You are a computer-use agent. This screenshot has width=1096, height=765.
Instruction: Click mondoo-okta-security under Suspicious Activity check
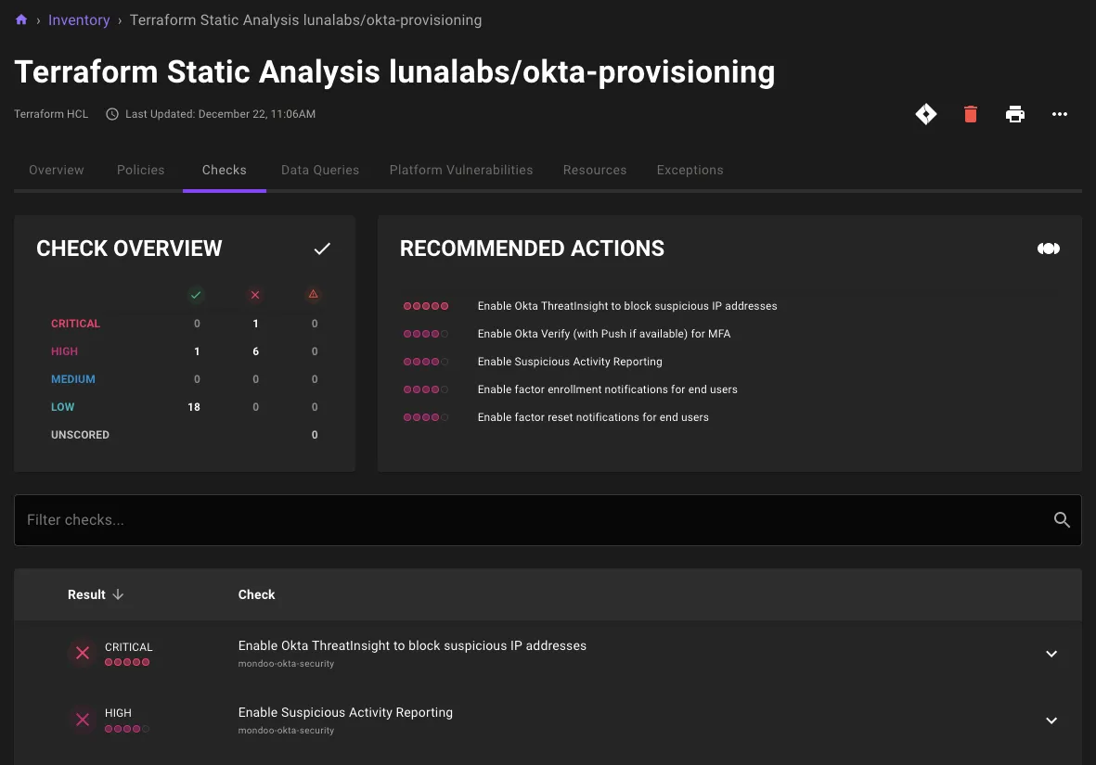click(x=286, y=730)
